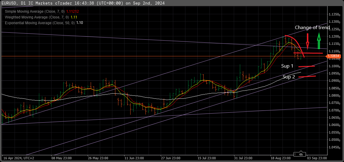Viewport: 344px width, 162px height.
Task: Click the yellow WMA value 1.11
Action: point(74,17)
